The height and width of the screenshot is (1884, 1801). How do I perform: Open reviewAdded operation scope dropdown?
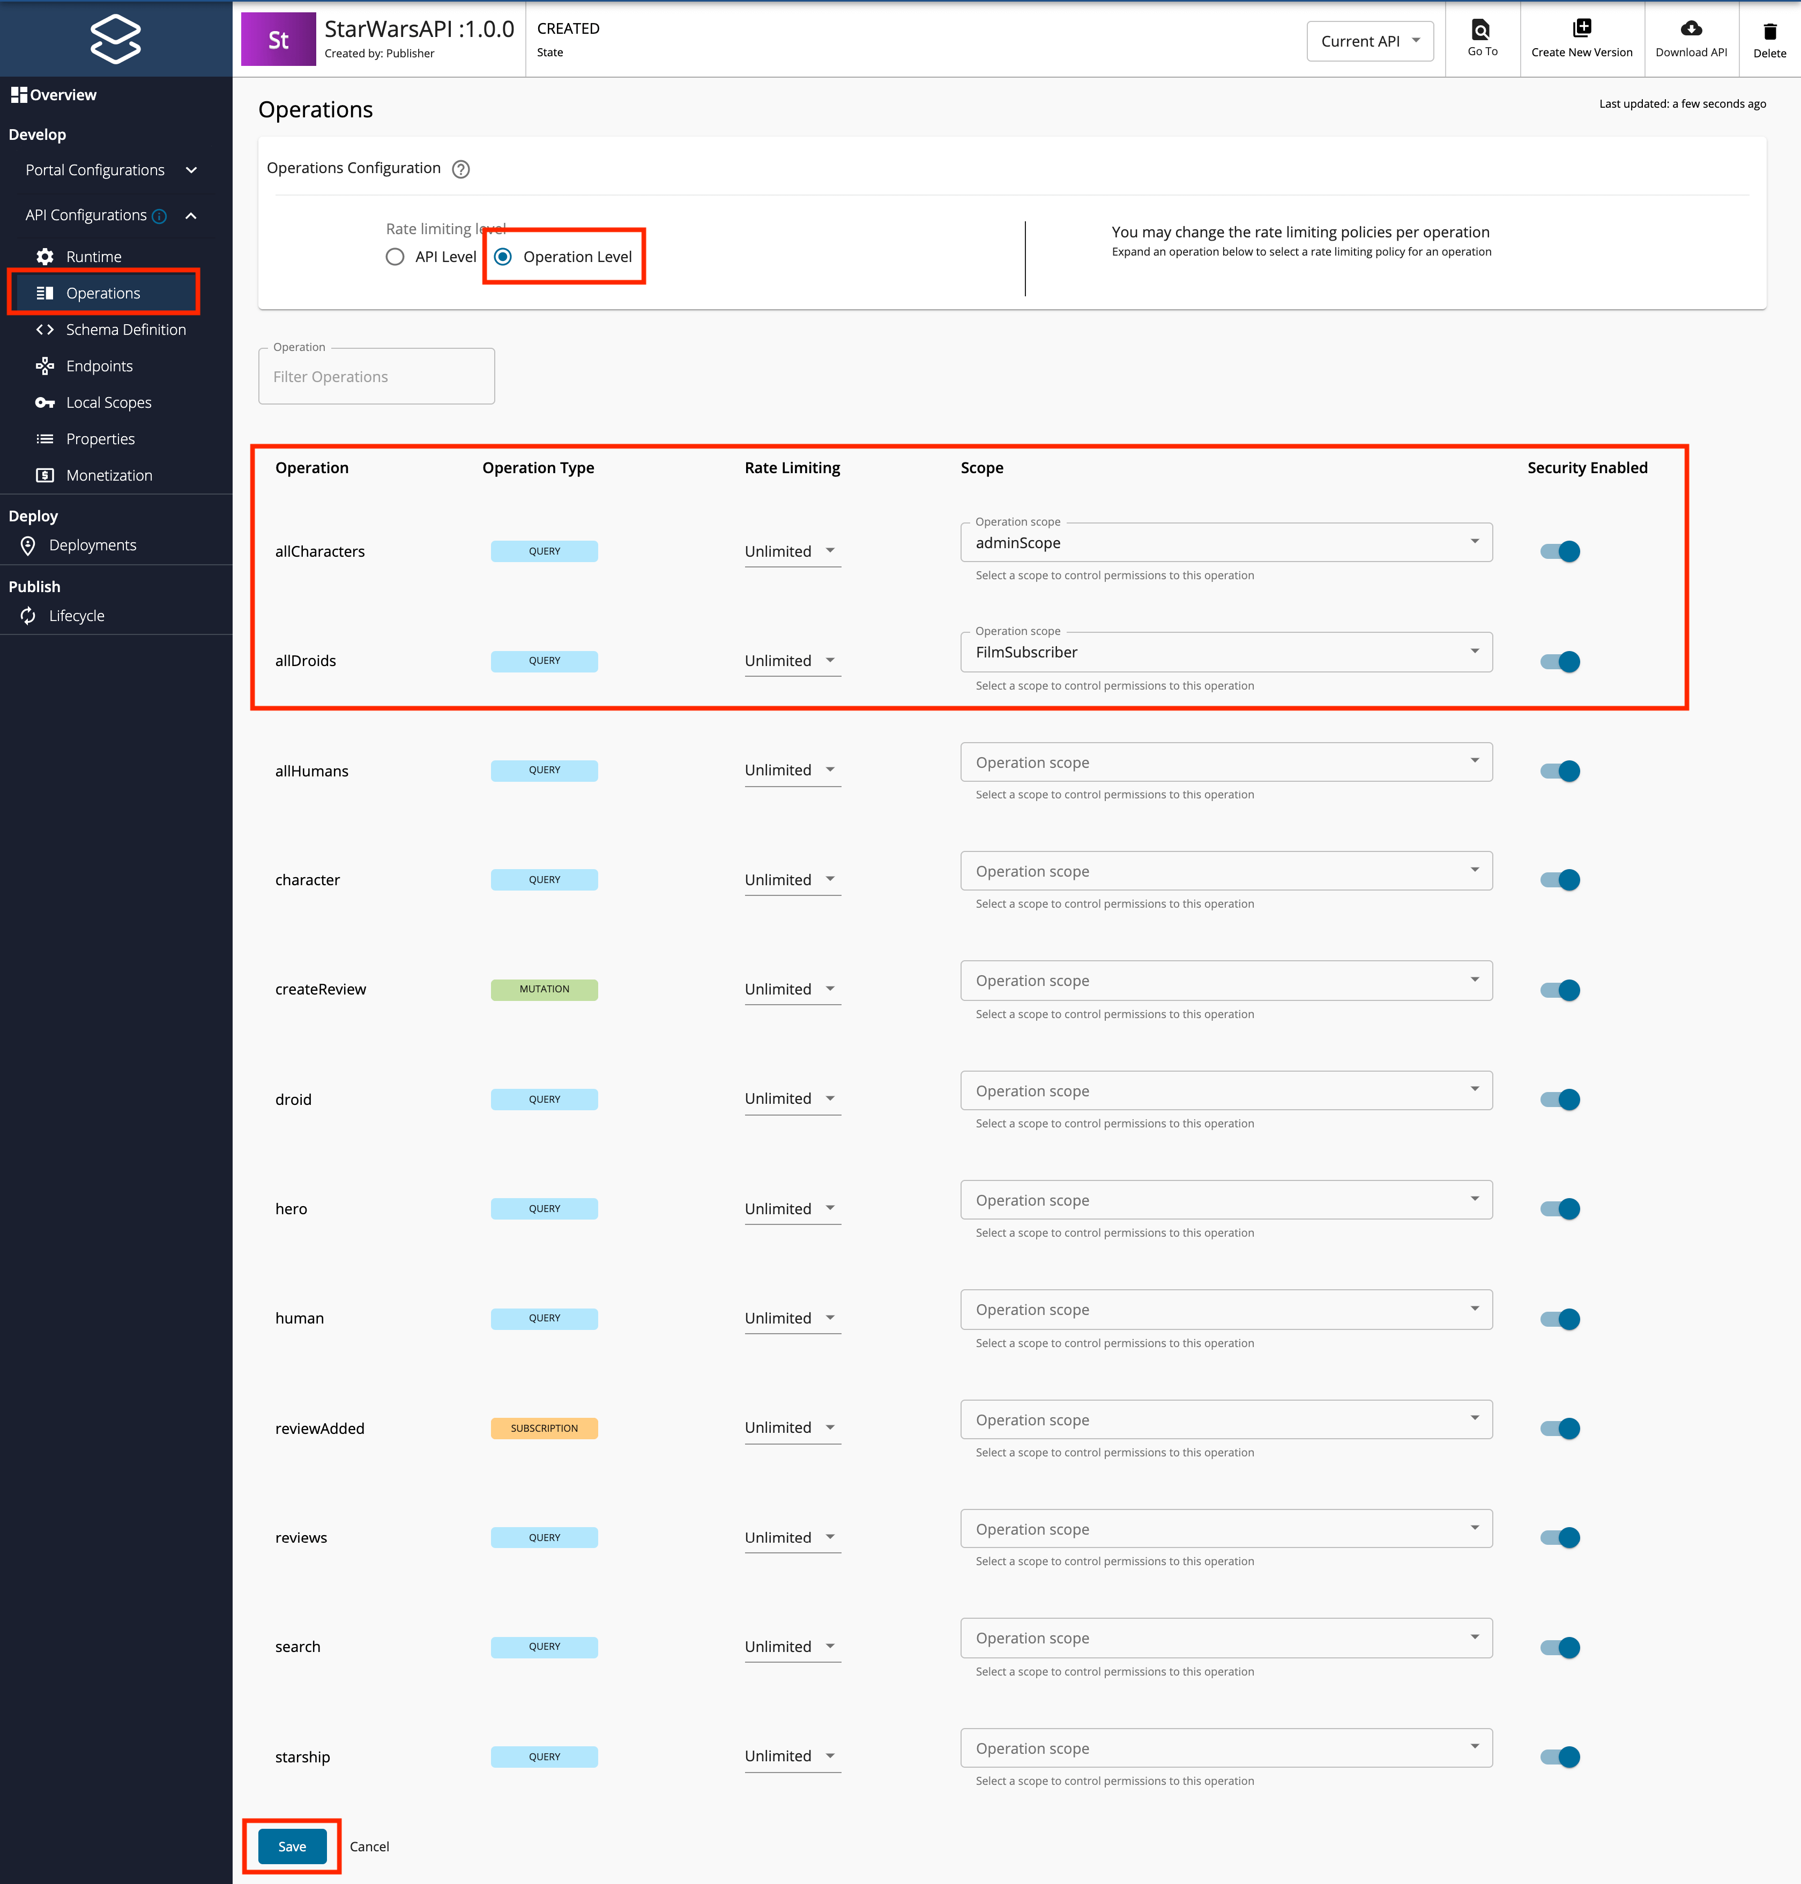(x=1226, y=1419)
